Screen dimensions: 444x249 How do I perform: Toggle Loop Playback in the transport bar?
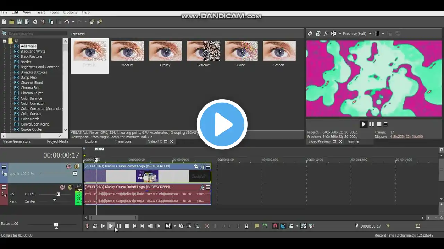point(95,226)
